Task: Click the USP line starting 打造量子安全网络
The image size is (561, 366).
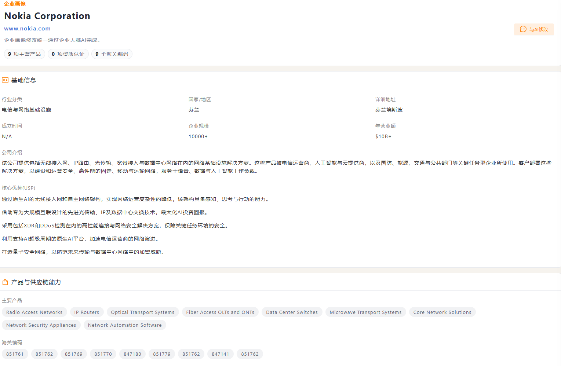Action: [84, 252]
